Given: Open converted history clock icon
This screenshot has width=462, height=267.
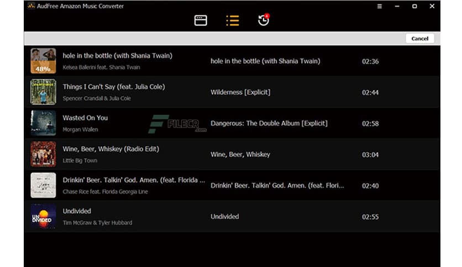Looking at the screenshot, I should (x=264, y=20).
